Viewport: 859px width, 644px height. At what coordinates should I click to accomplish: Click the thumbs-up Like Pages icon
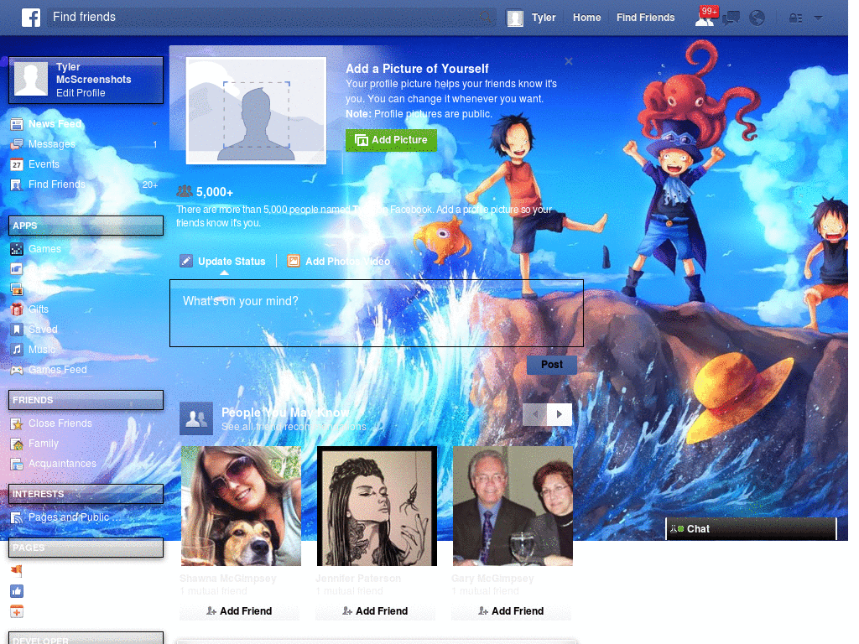coord(17,591)
